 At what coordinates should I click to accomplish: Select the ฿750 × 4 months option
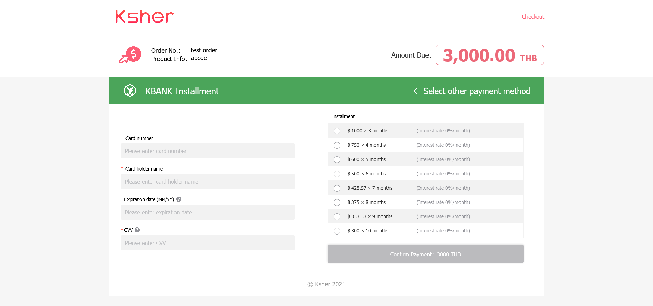[337, 145]
